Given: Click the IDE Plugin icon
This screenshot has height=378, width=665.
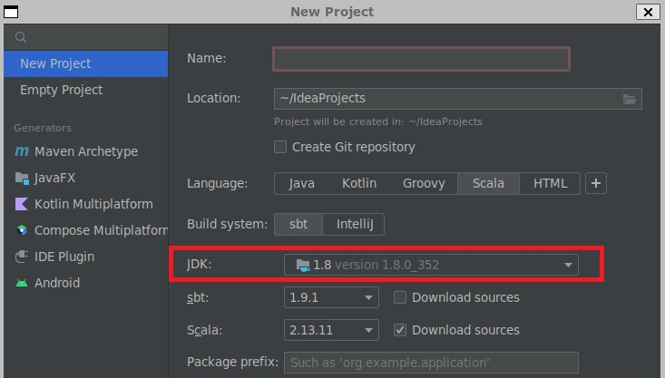Looking at the screenshot, I should click(x=22, y=257).
